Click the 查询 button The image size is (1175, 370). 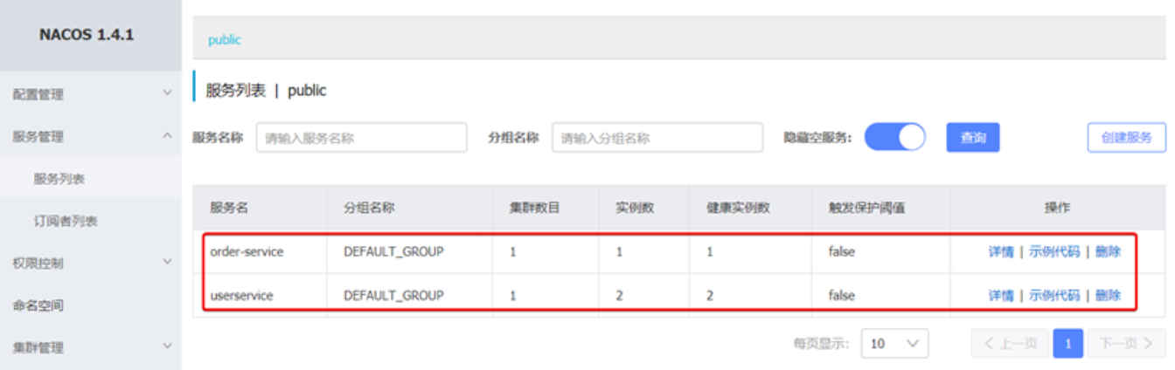(972, 138)
